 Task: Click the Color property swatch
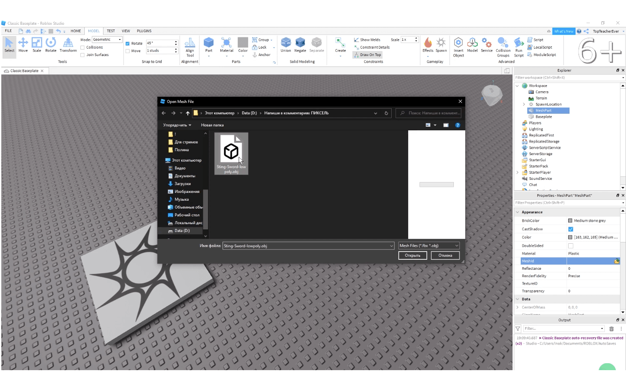[x=570, y=237]
